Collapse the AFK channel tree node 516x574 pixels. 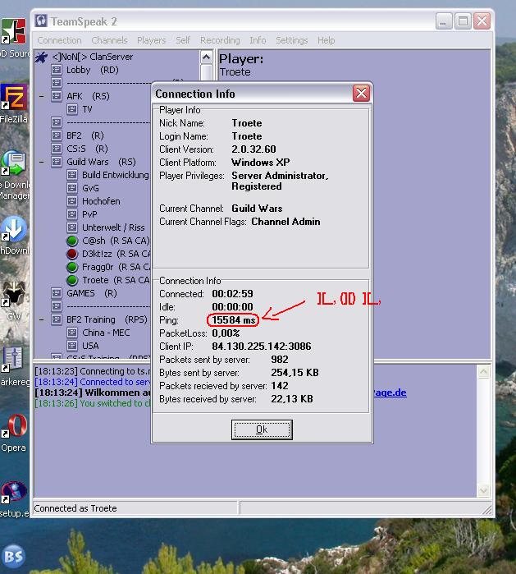(x=42, y=97)
